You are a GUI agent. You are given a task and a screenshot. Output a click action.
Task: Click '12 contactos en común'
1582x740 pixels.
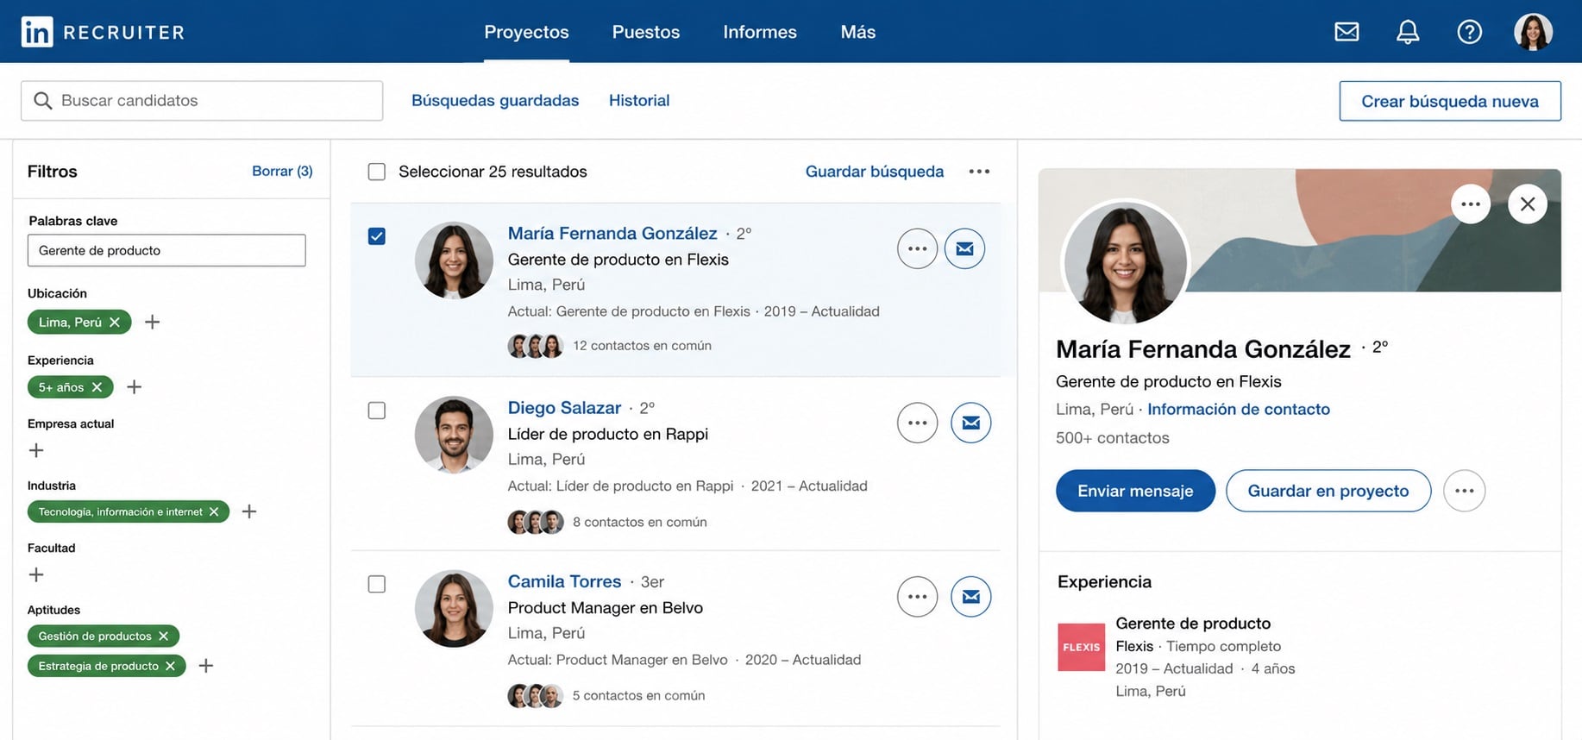[642, 345]
